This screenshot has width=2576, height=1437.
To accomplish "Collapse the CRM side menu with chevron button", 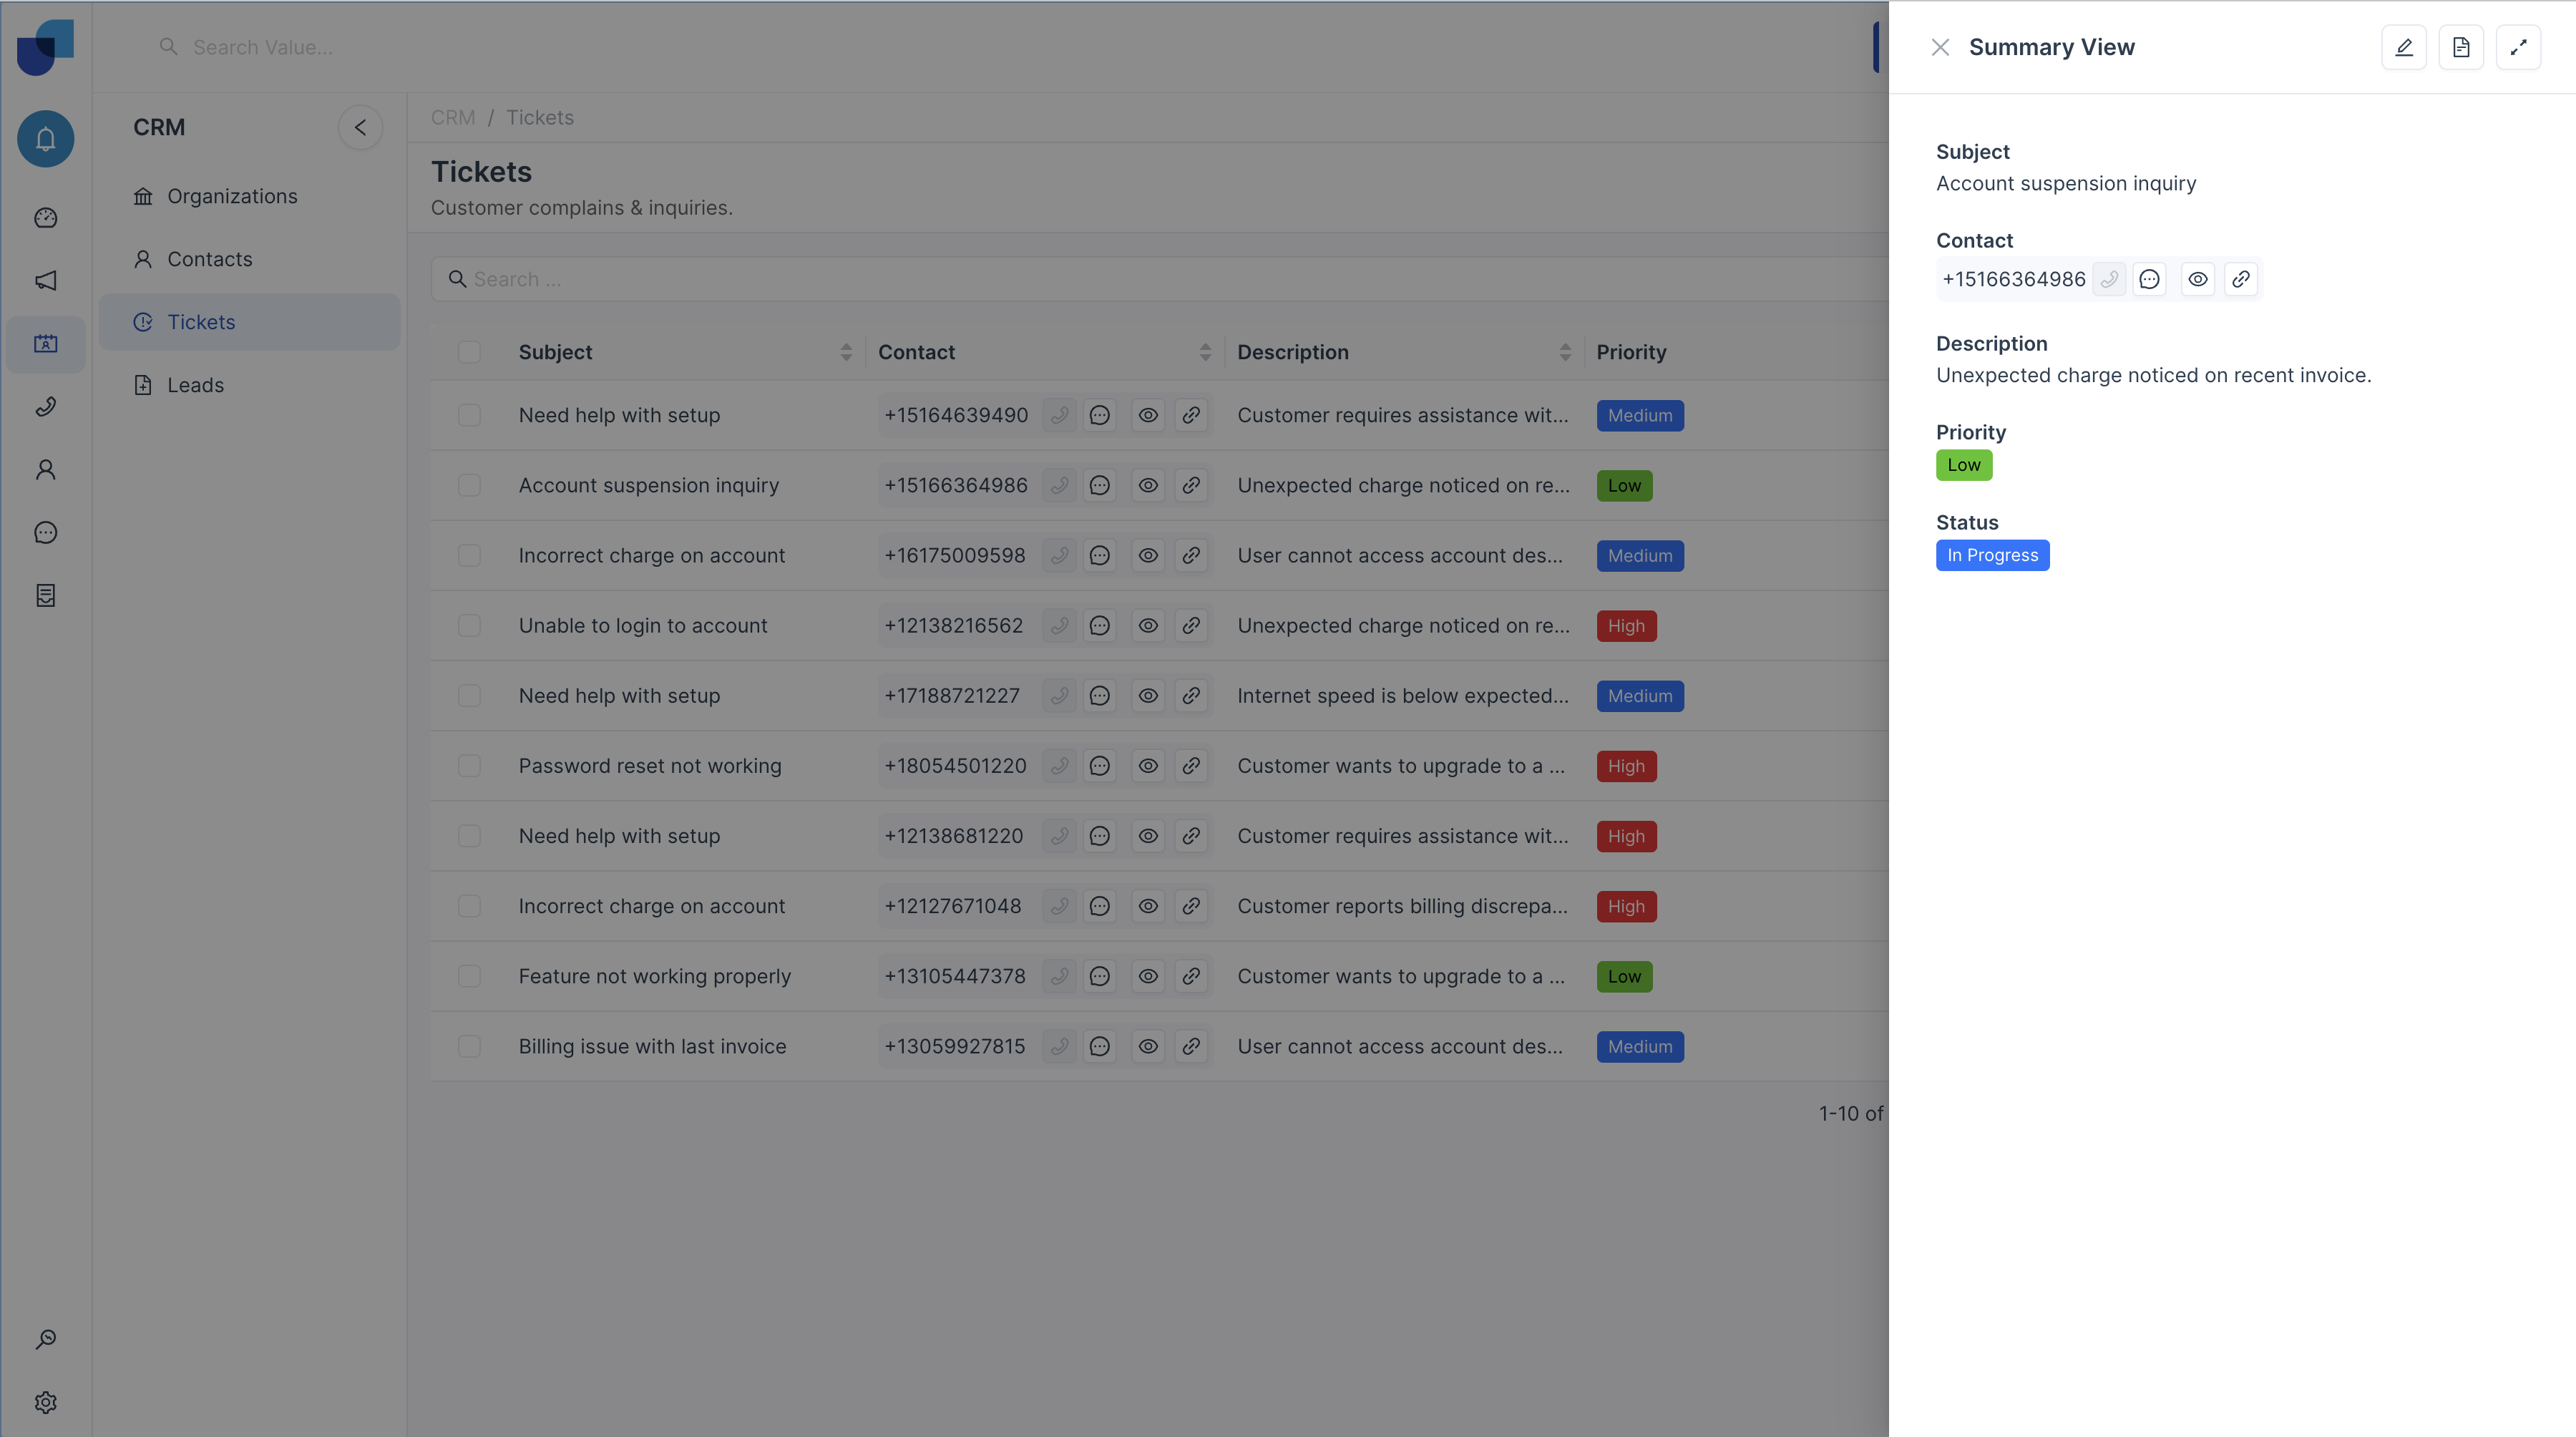I will pyautogui.click(x=360, y=128).
